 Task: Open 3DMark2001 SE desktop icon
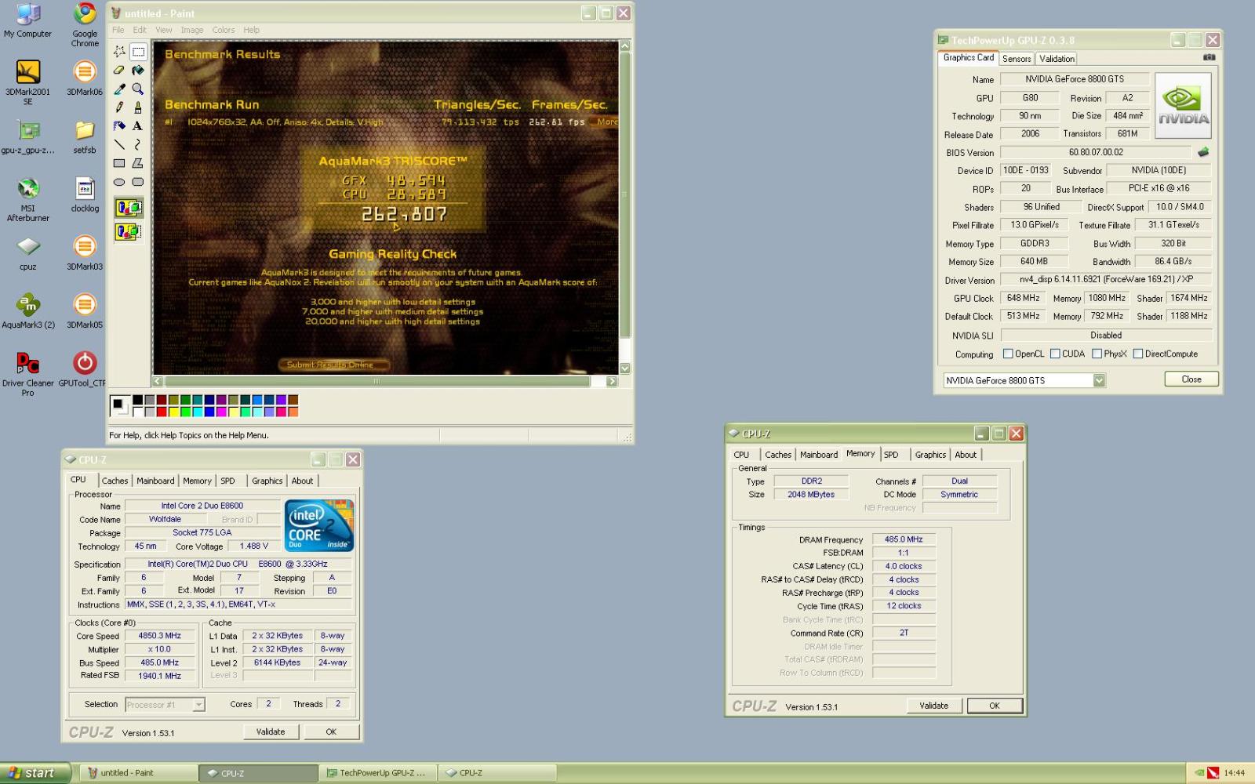coord(28,83)
